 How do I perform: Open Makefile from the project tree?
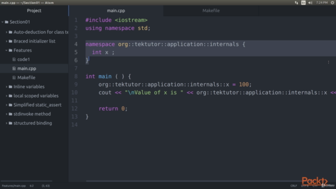pyautogui.click(x=26, y=78)
